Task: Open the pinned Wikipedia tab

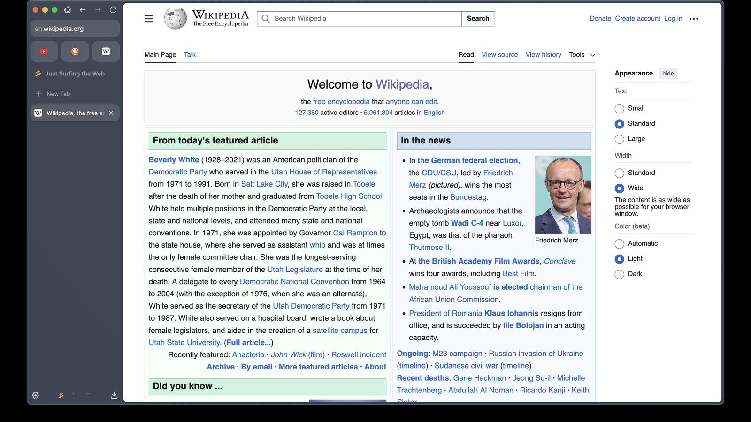Action: point(106,52)
